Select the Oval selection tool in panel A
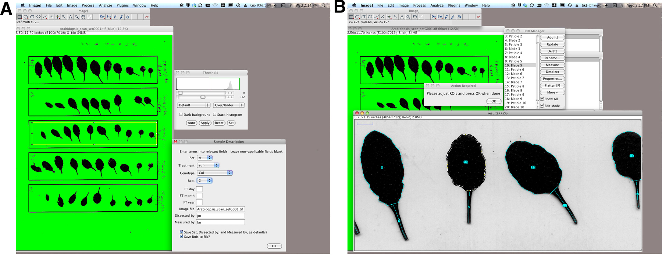The height and width of the screenshot is (255, 662). pos(26,17)
